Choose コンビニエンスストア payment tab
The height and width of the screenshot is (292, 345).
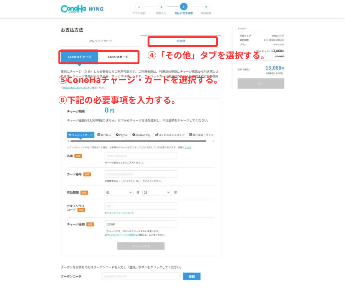coord(170,135)
